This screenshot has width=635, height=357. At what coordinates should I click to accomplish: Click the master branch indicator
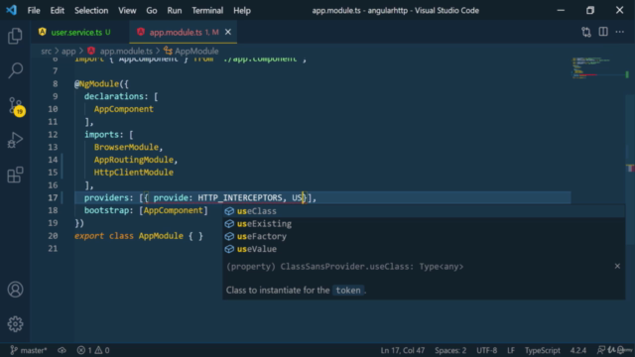29,350
